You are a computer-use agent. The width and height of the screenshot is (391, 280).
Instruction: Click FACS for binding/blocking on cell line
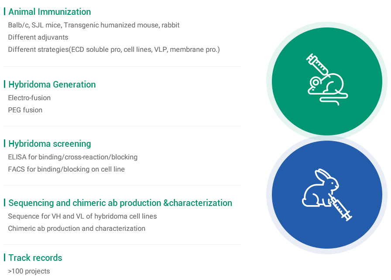click(66, 169)
